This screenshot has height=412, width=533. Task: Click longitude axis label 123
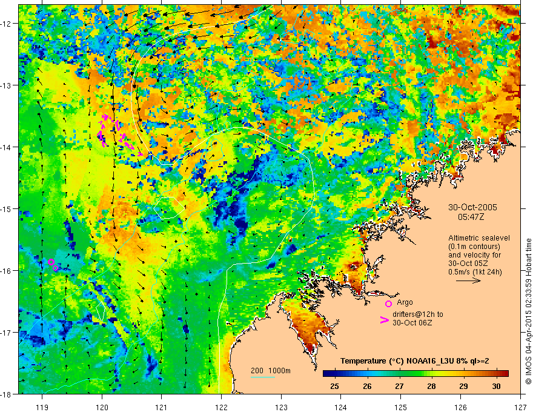tap(281, 407)
